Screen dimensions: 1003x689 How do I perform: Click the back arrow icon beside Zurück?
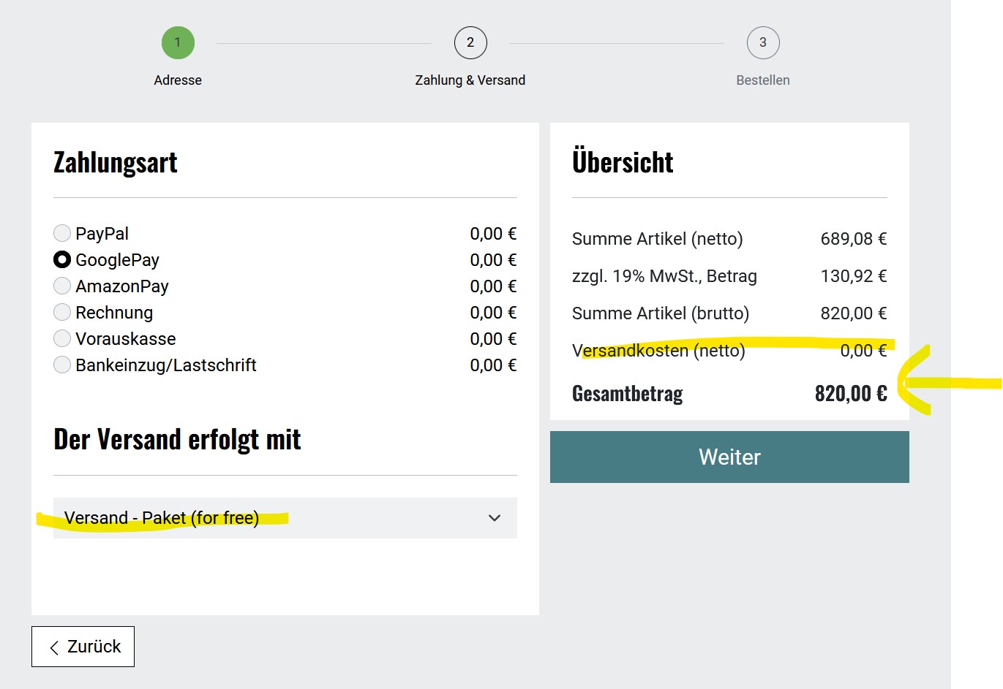click(x=54, y=647)
